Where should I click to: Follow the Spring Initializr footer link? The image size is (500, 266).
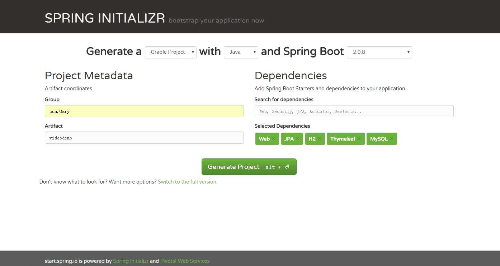click(x=131, y=261)
